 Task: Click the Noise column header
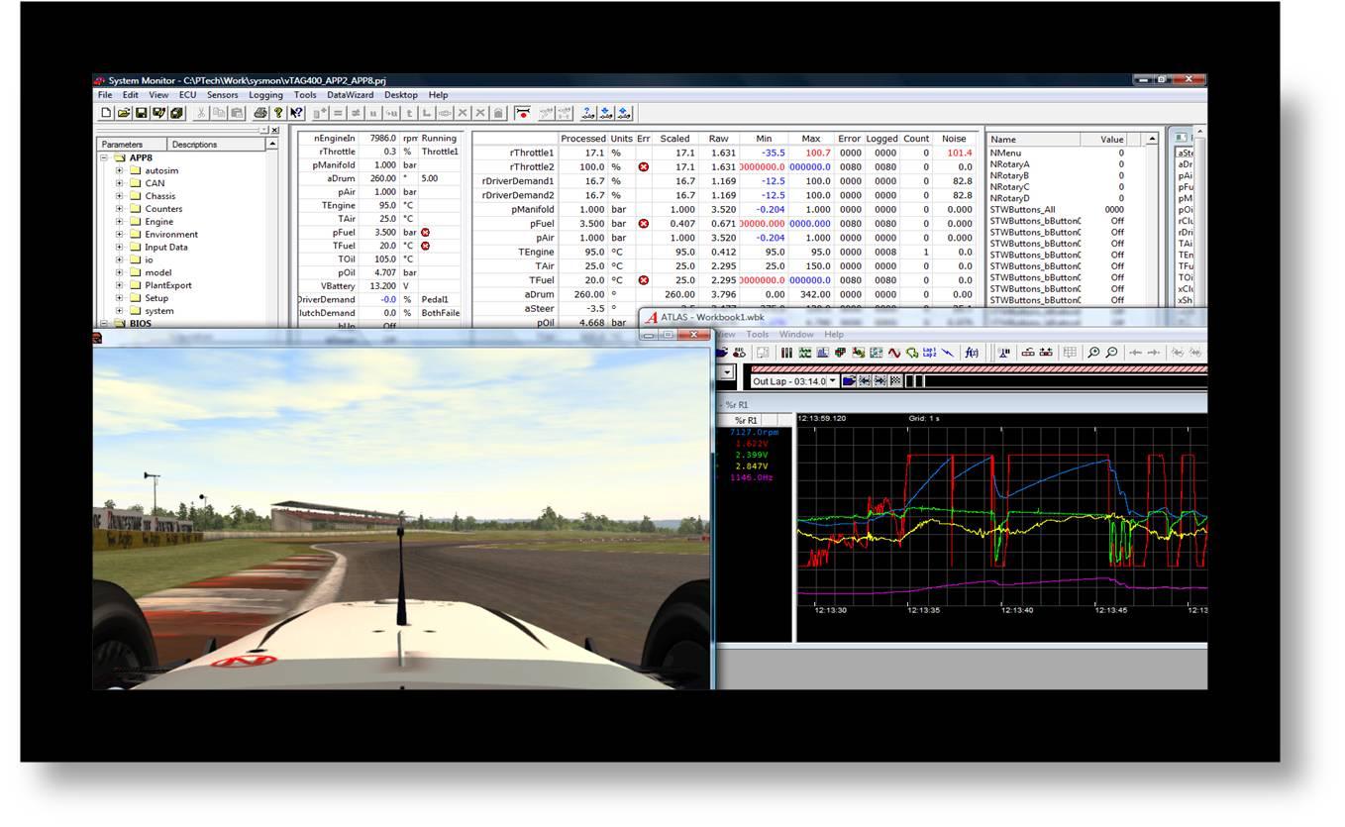(x=954, y=139)
